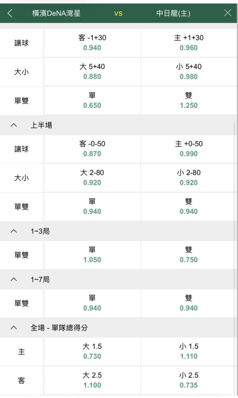Screen dimensions: 238x398
Task: Choose 1~3局 單 odds 1.050
Action: click(92, 255)
